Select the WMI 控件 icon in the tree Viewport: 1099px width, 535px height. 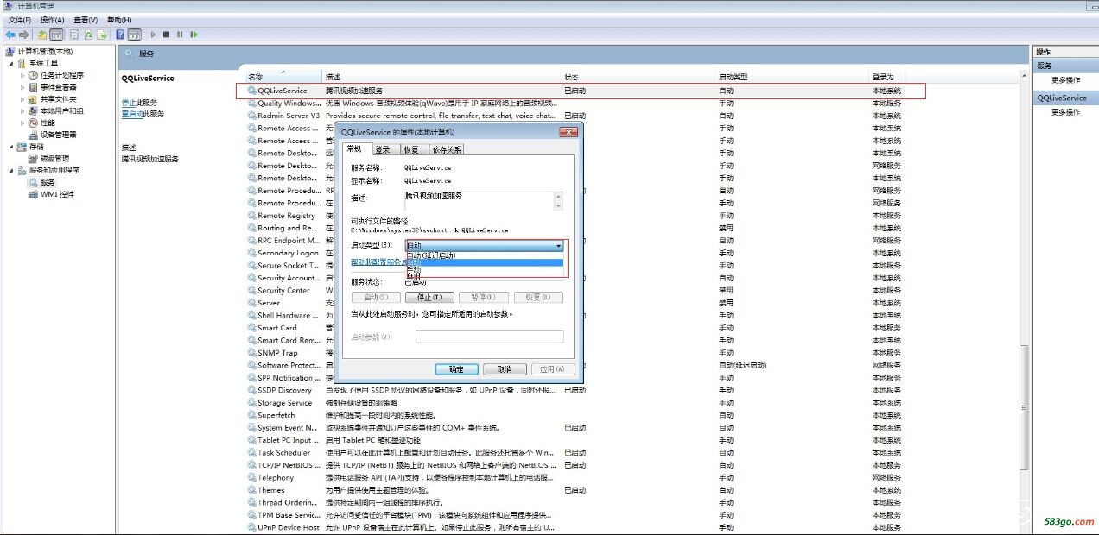click(x=34, y=194)
